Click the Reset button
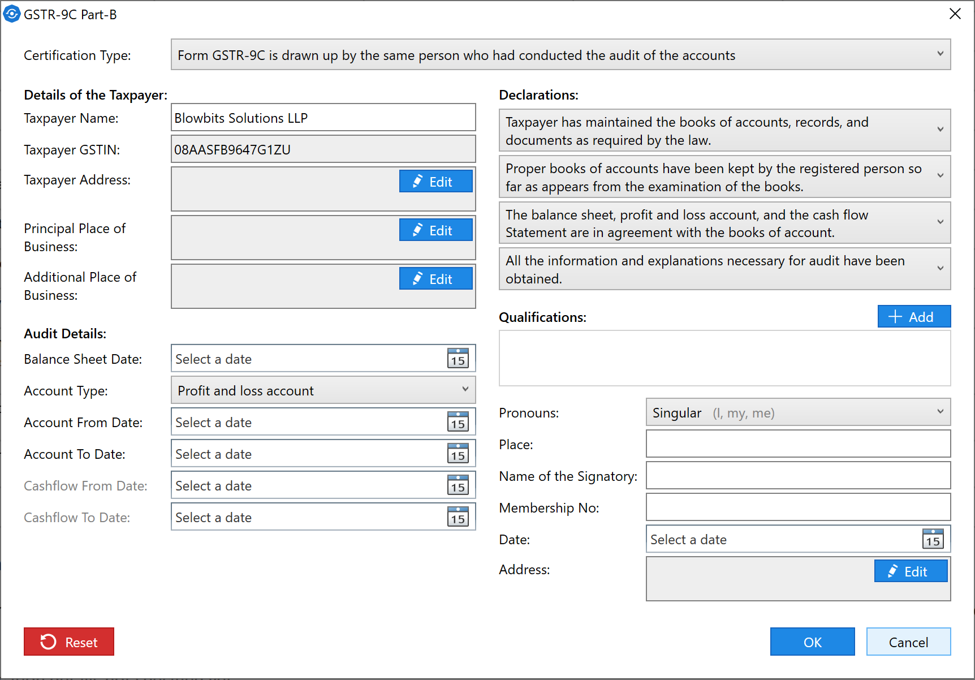The height and width of the screenshot is (680, 975). (69, 642)
